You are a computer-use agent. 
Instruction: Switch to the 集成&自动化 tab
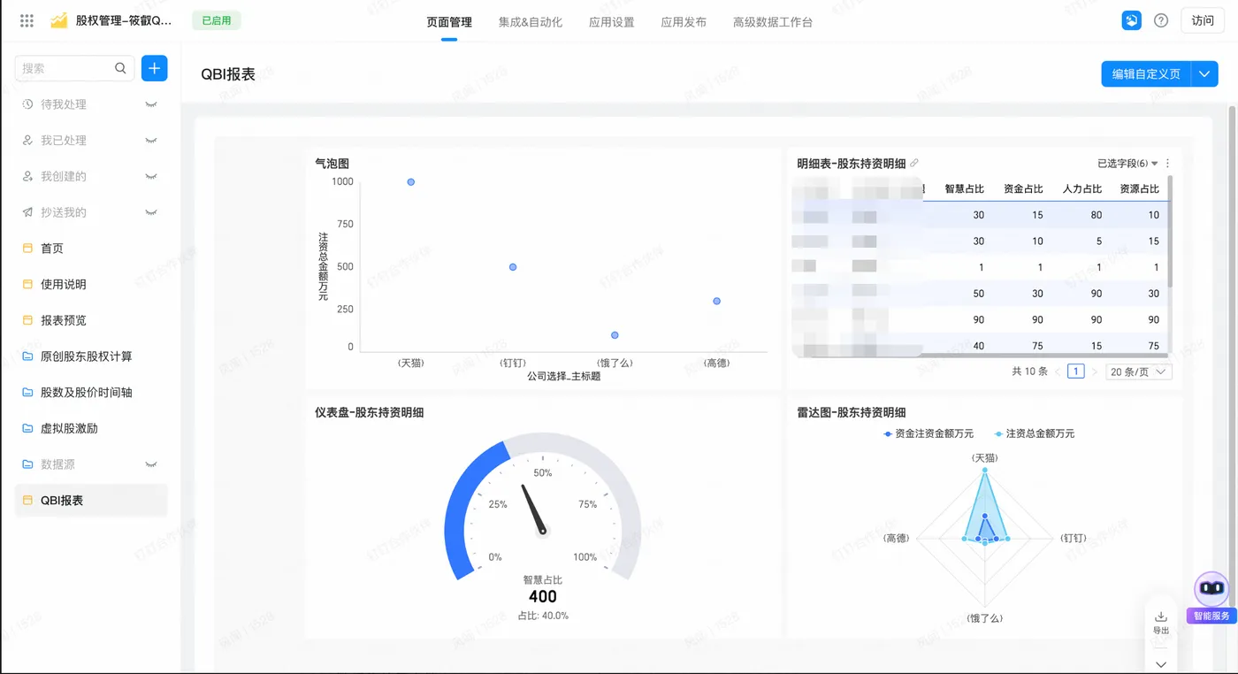coord(531,22)
